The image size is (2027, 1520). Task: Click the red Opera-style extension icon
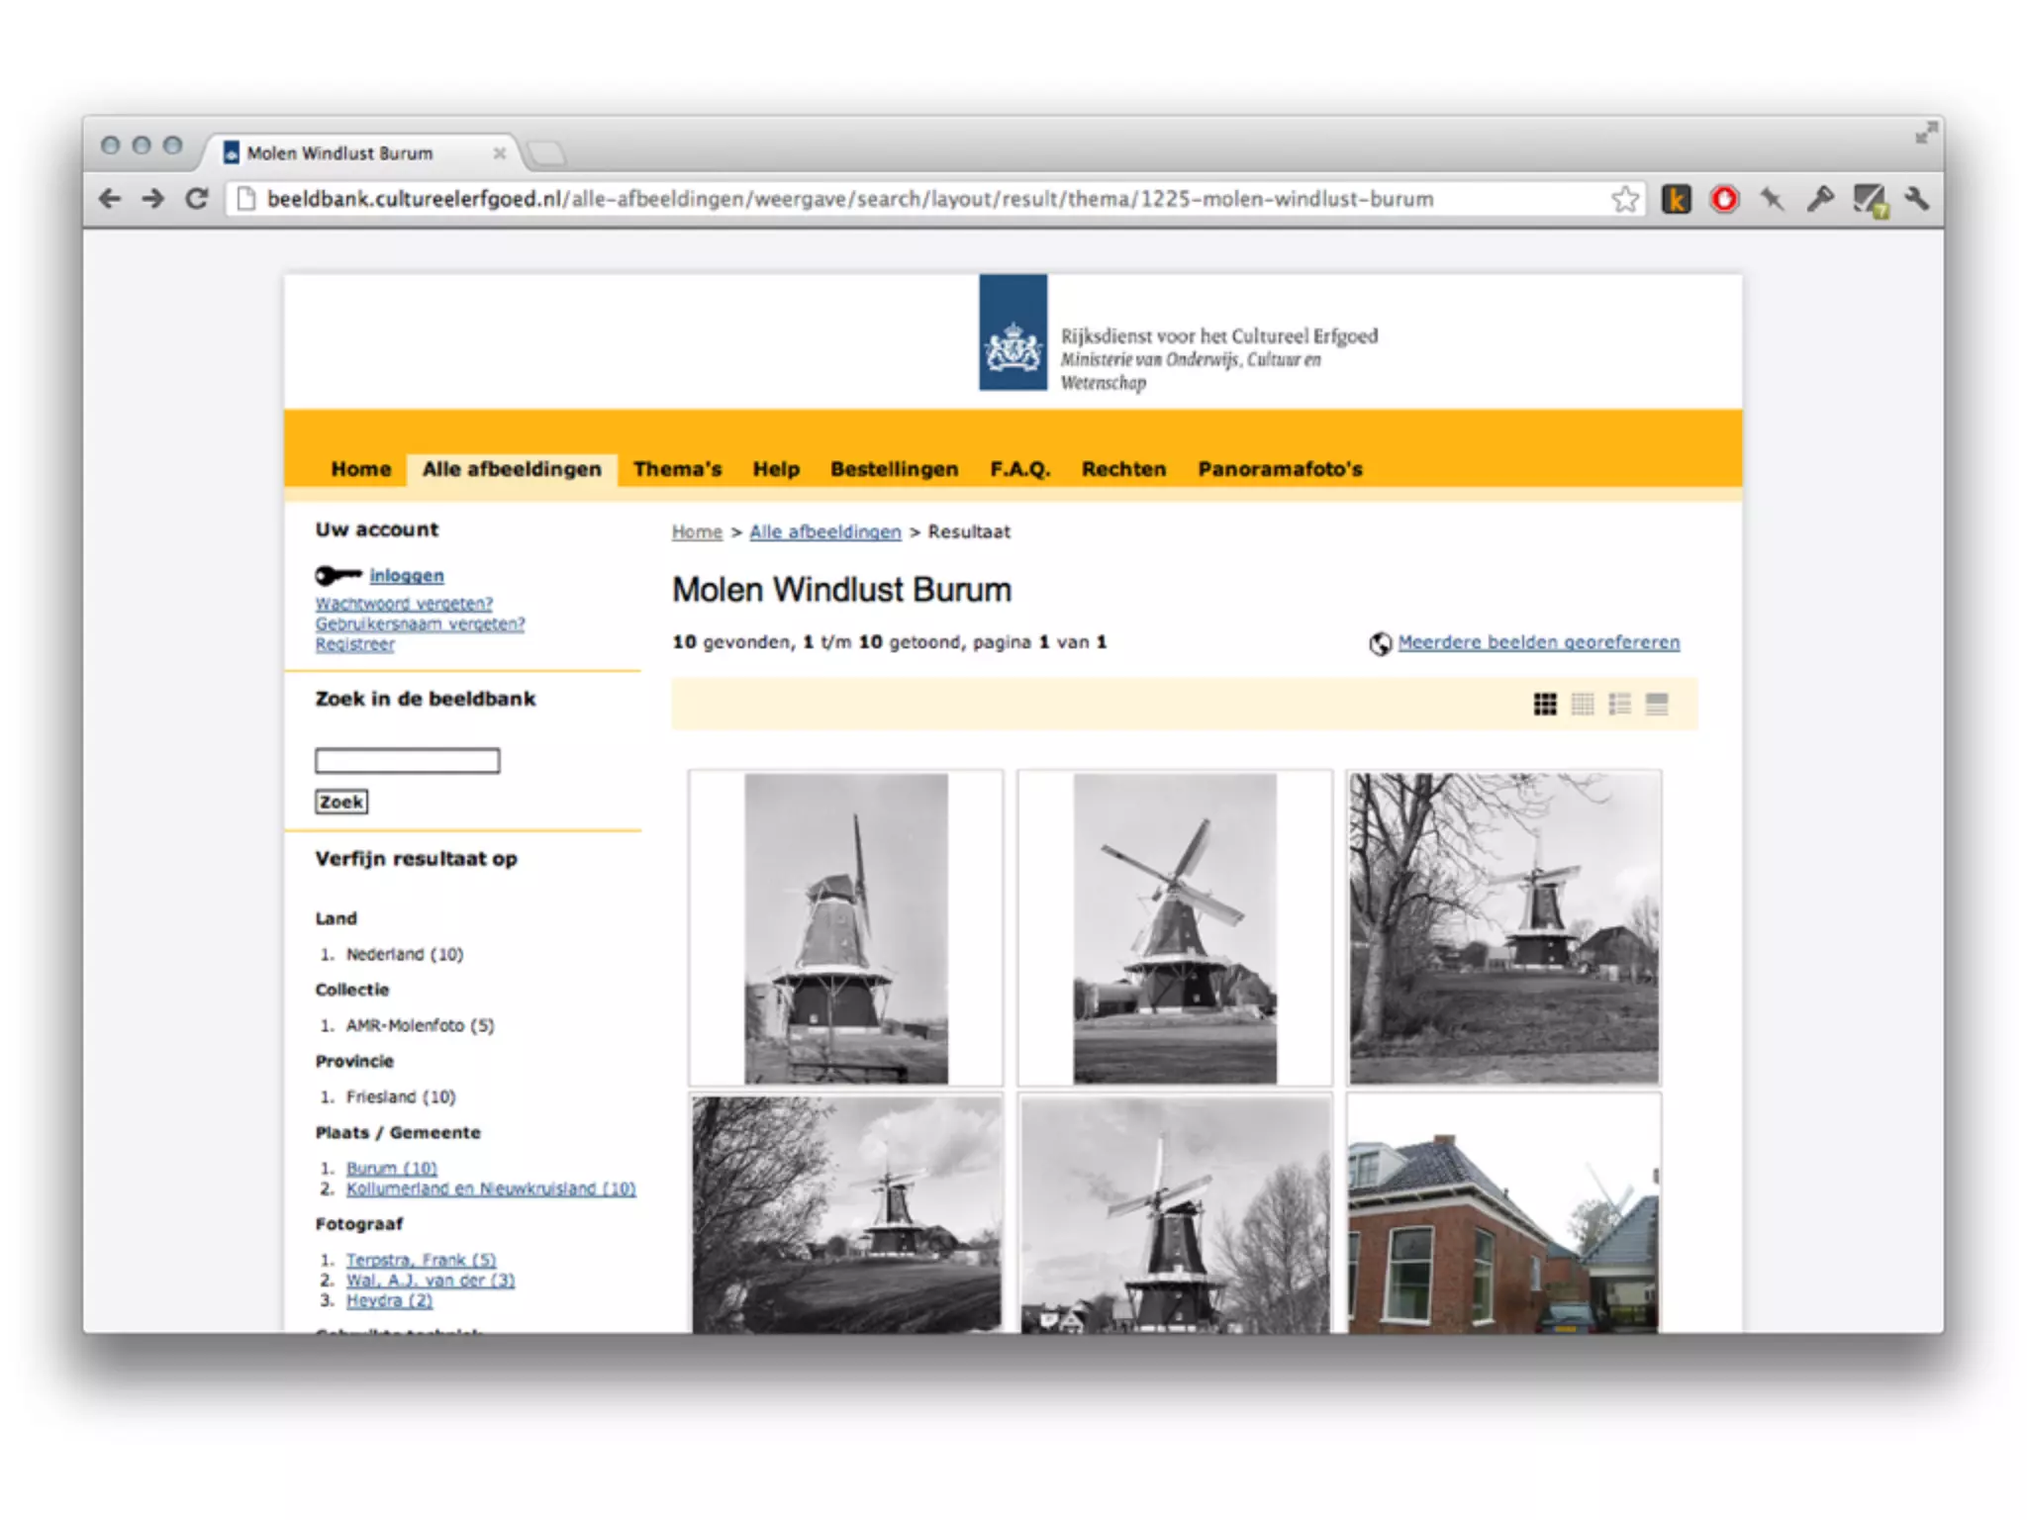point(1724,199)
